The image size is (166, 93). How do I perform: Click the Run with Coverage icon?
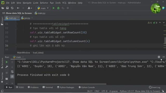tap(63, 8)
